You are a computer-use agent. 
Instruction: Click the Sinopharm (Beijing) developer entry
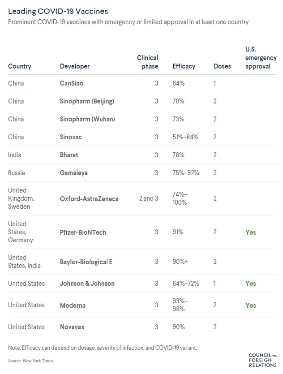pos(87,101)
